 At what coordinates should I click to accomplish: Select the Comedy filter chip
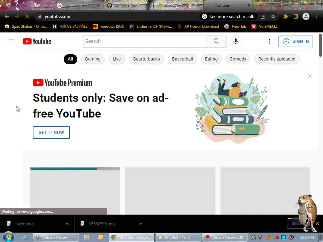click(238, 59)
